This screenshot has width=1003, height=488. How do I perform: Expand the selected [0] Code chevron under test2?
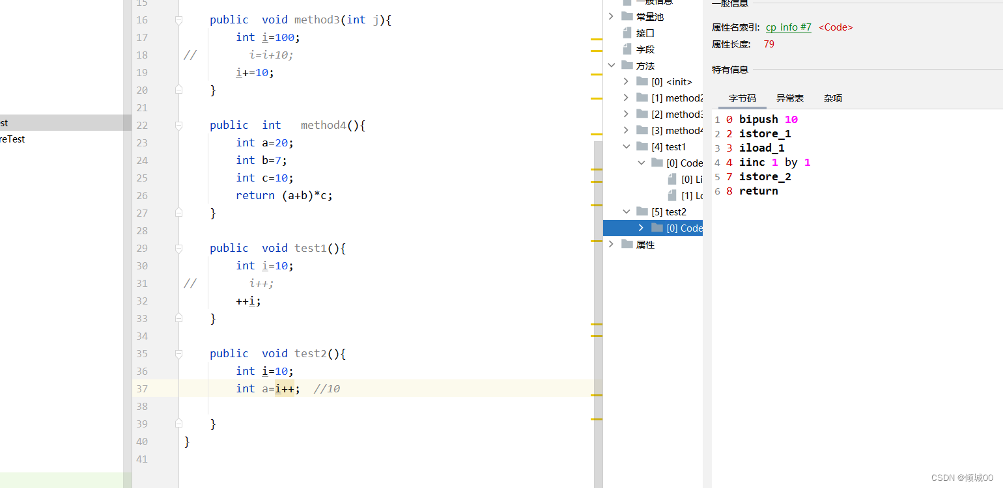click(x=641, y=228)
